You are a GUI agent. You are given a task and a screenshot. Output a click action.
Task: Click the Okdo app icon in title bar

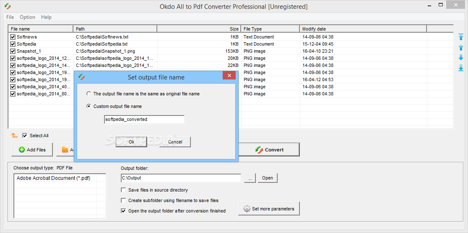point(8,6)
